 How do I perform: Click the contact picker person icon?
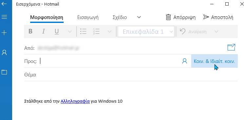185,61
